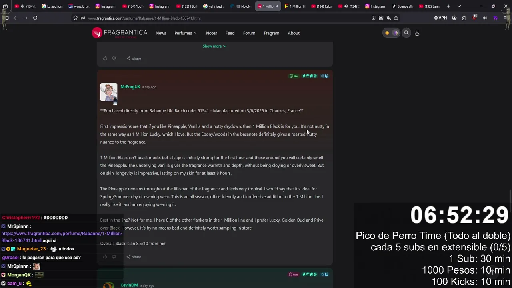Close the active 1 Million tab
Screen dimensions: 512x288
(276, 6)
